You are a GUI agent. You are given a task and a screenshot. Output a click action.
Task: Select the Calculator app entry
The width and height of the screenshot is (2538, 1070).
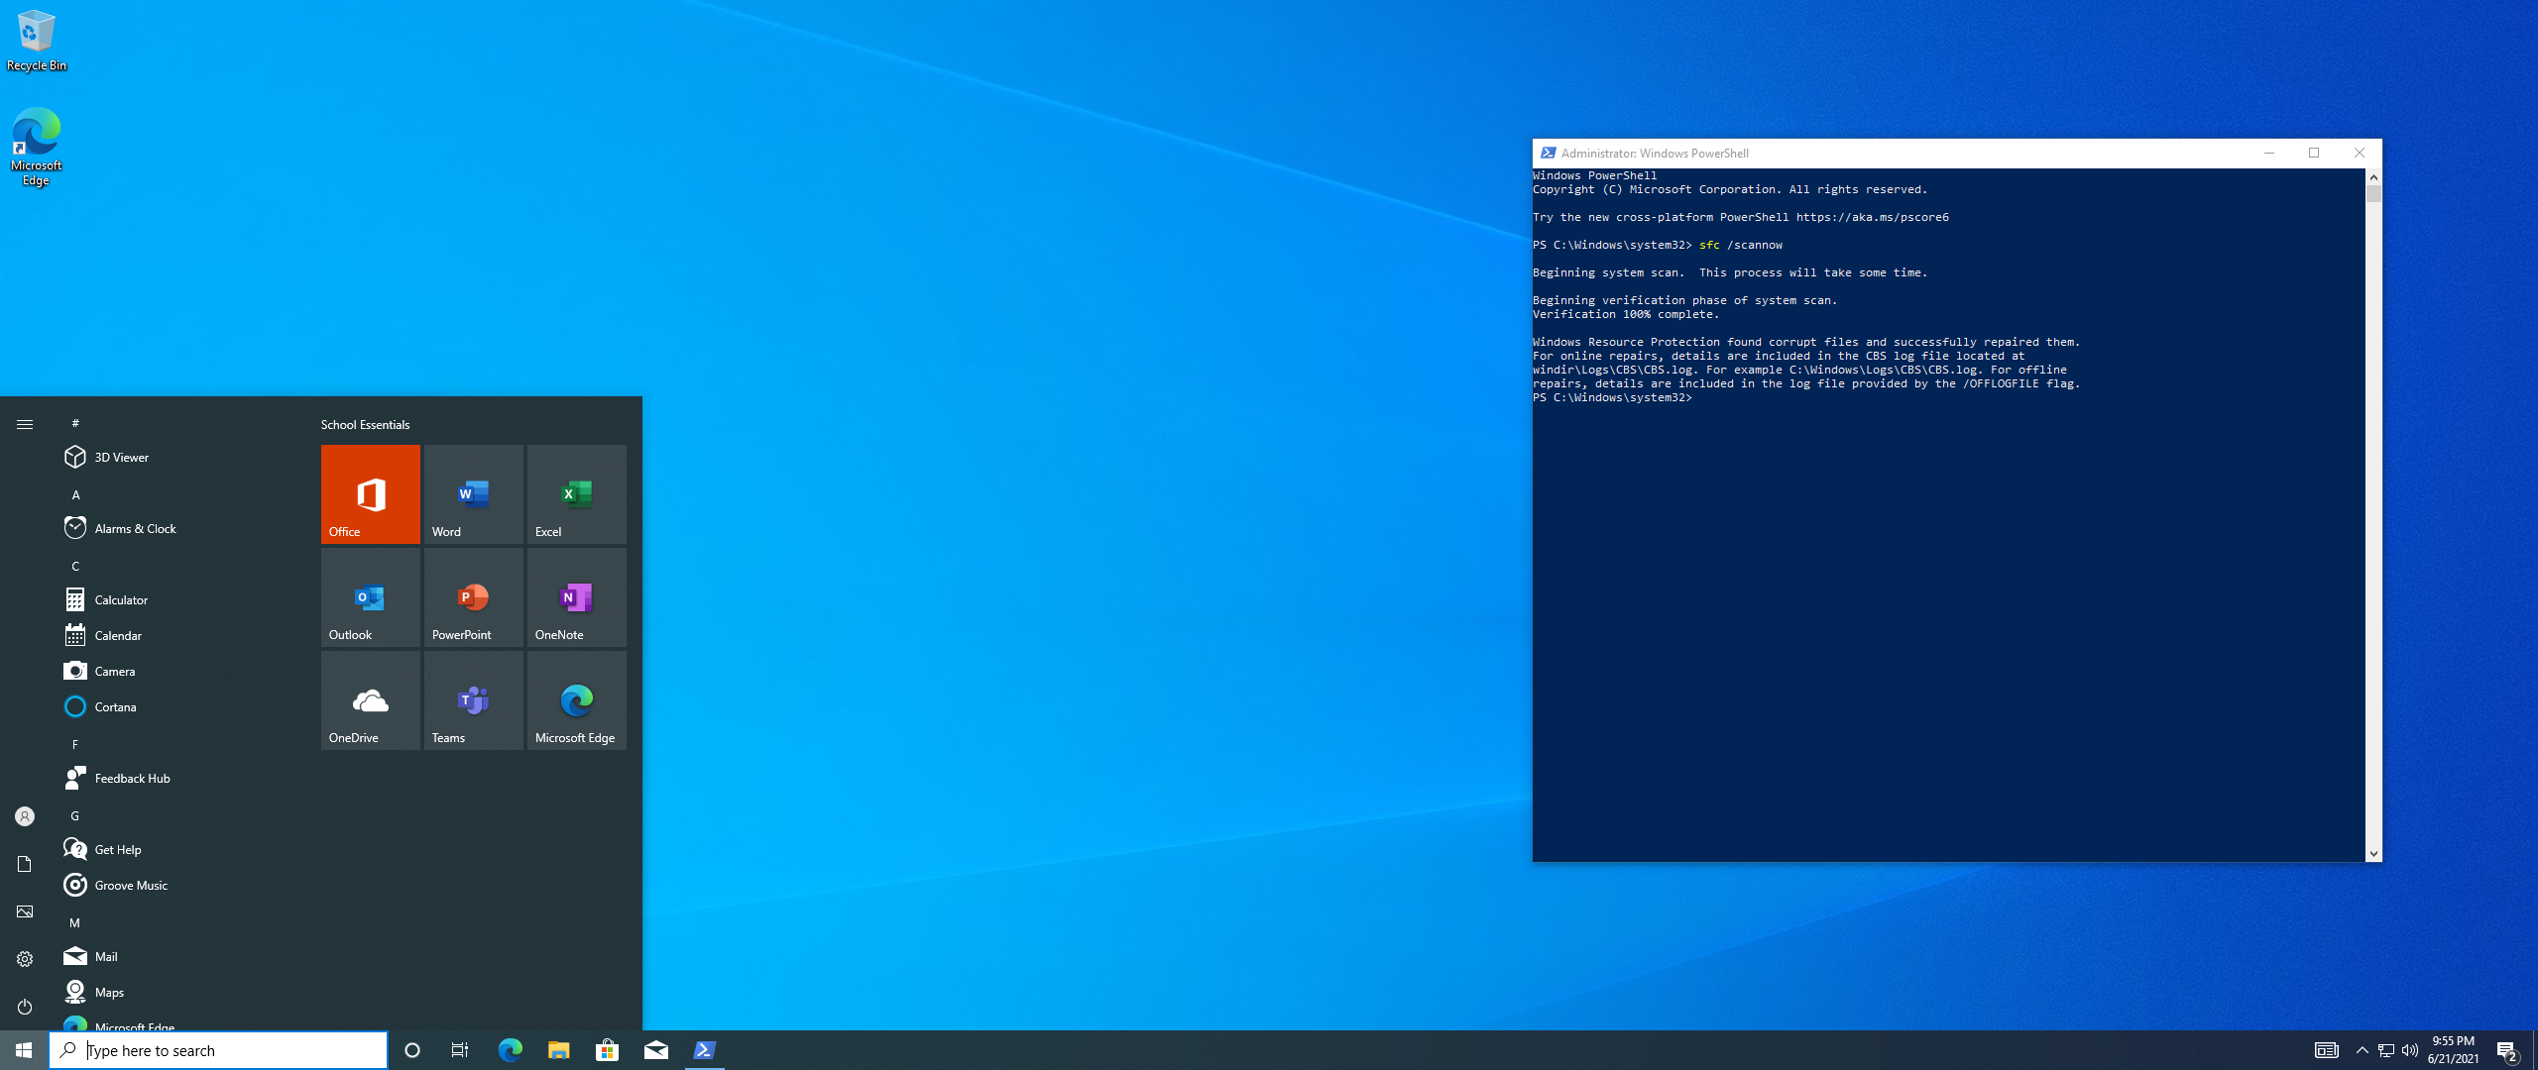121,599
